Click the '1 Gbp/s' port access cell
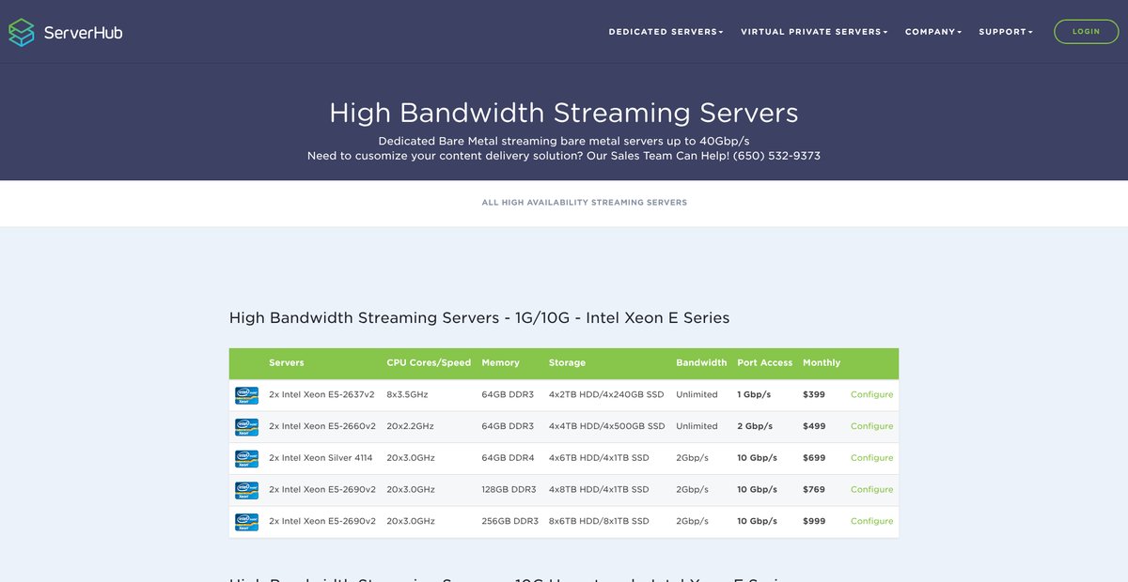 point(754,395)
